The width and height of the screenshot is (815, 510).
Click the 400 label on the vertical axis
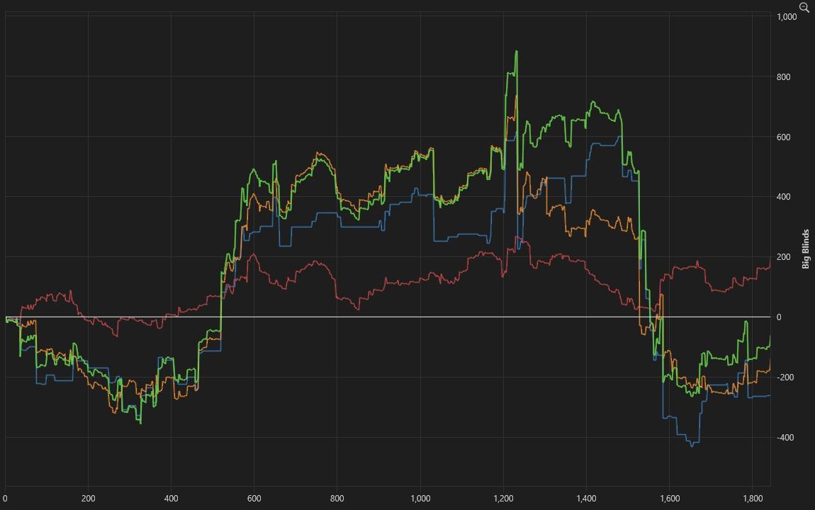coord(783,197)
